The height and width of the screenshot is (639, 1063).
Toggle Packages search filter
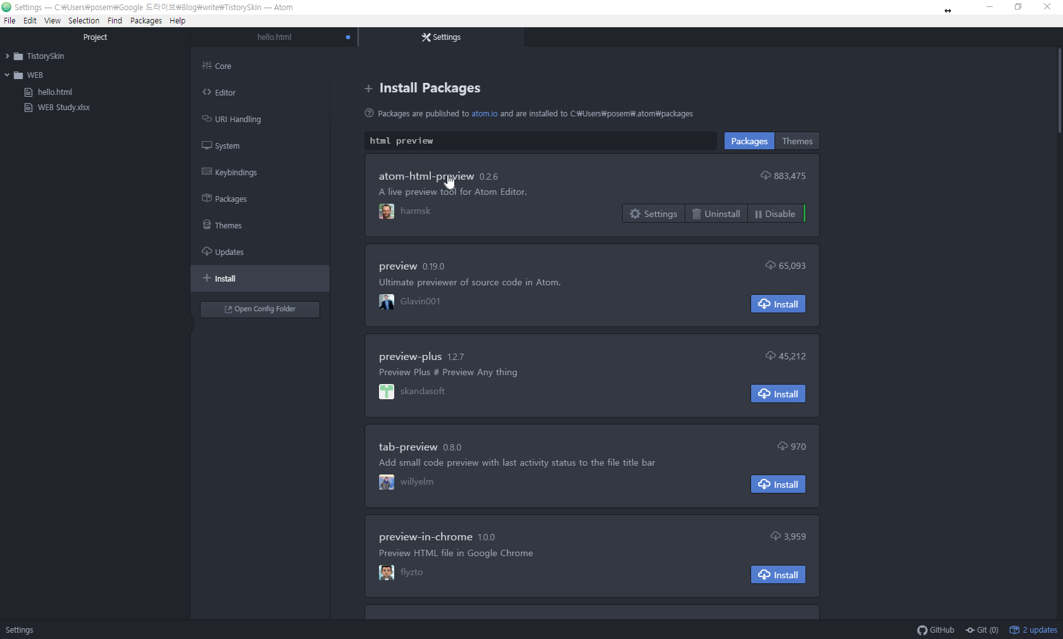pos(749,141)
